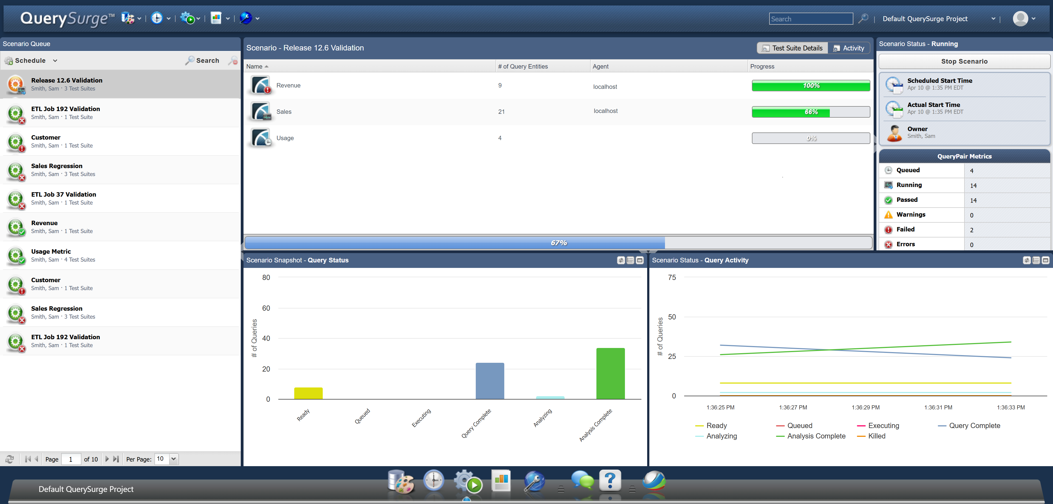Select ETL Job 37 Validation scenario

click(64, 195)
